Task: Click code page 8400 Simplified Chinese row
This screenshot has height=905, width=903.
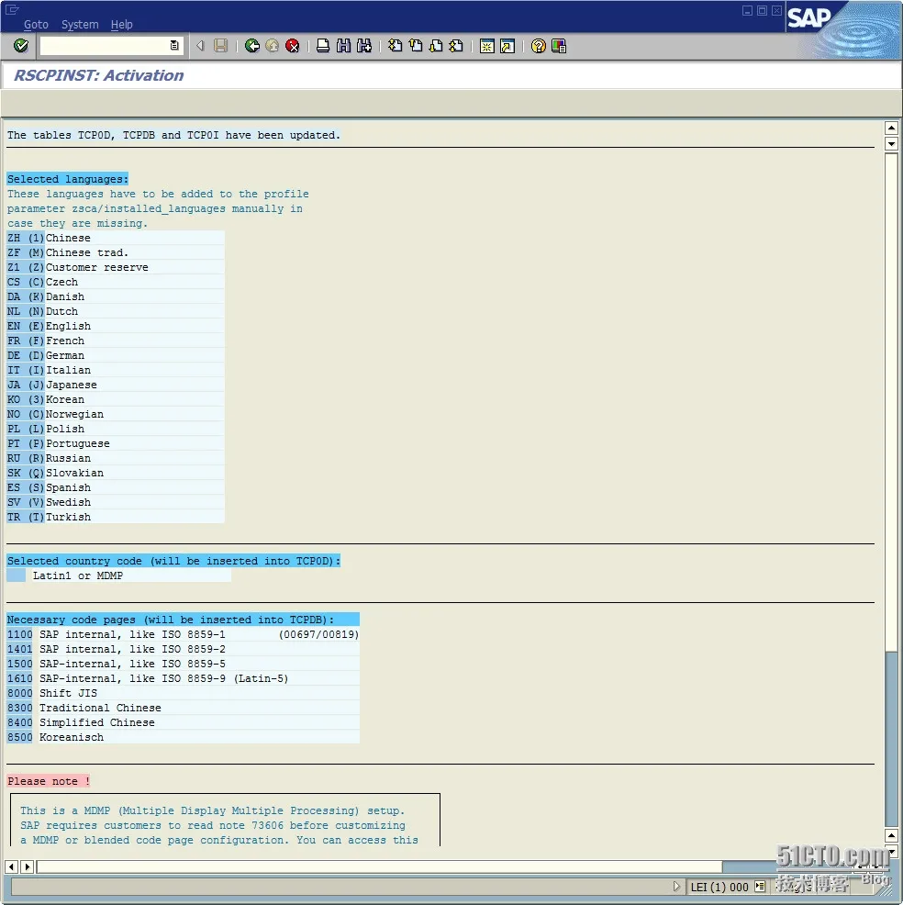Action: tap(183, 722)
